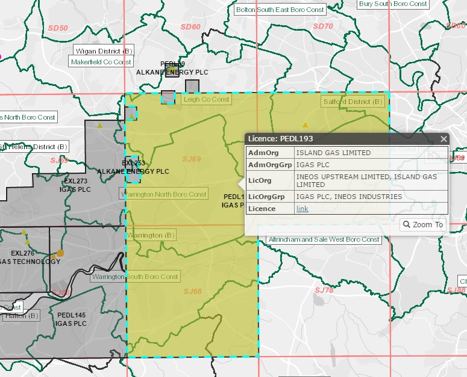Click the orange circle marker near EXL276
Screen dimensions: 467x377
(x=60, y=253)
